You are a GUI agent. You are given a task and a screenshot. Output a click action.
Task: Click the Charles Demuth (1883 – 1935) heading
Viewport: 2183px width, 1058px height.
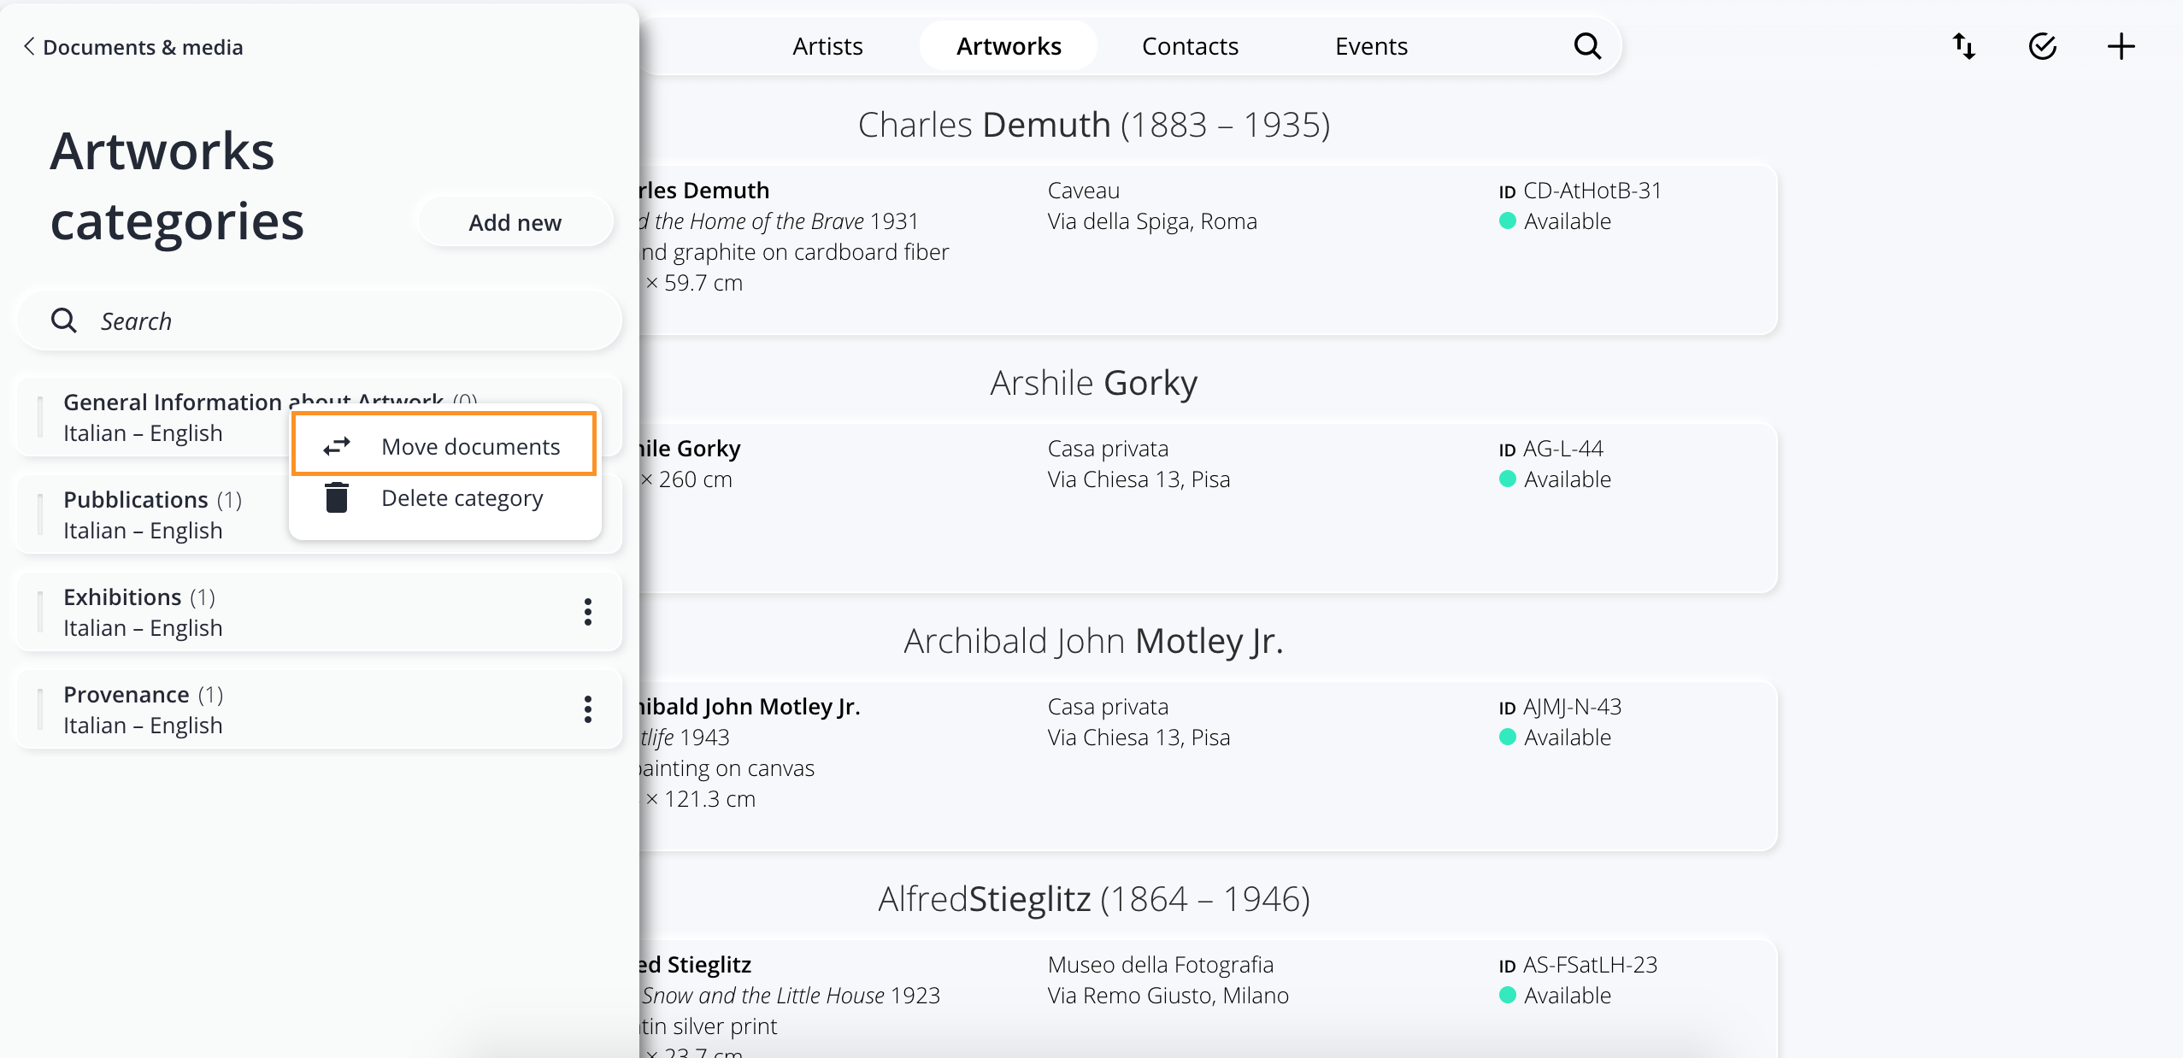click(x=1094, y=125)
